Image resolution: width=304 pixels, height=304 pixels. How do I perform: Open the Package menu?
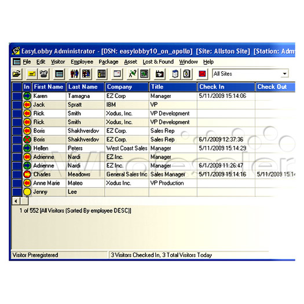point(108,62)
